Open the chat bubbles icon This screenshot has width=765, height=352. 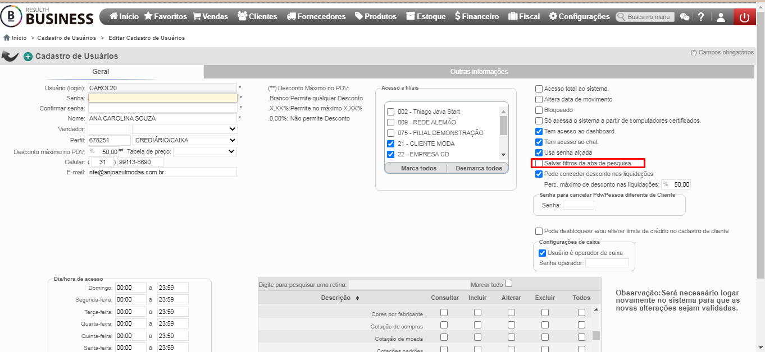tap(684, 17)
